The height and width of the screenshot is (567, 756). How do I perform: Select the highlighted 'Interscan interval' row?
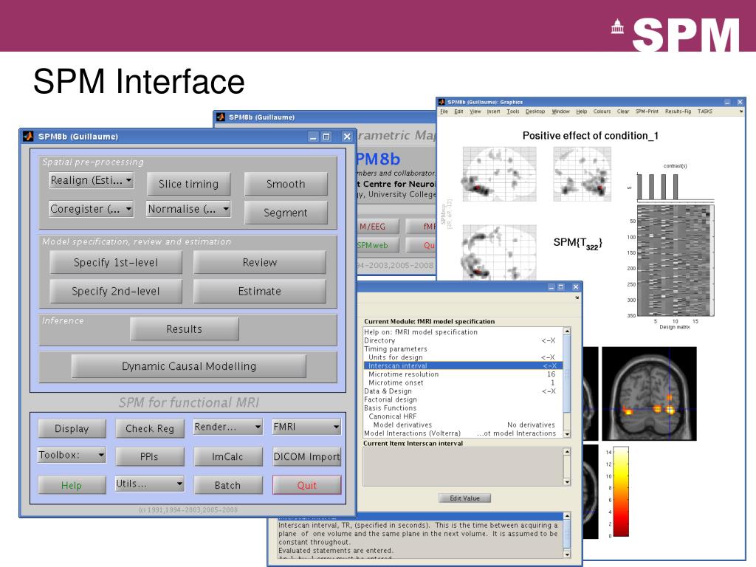[463, 365]
